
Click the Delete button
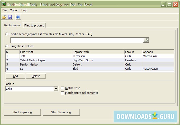(36, 76)
